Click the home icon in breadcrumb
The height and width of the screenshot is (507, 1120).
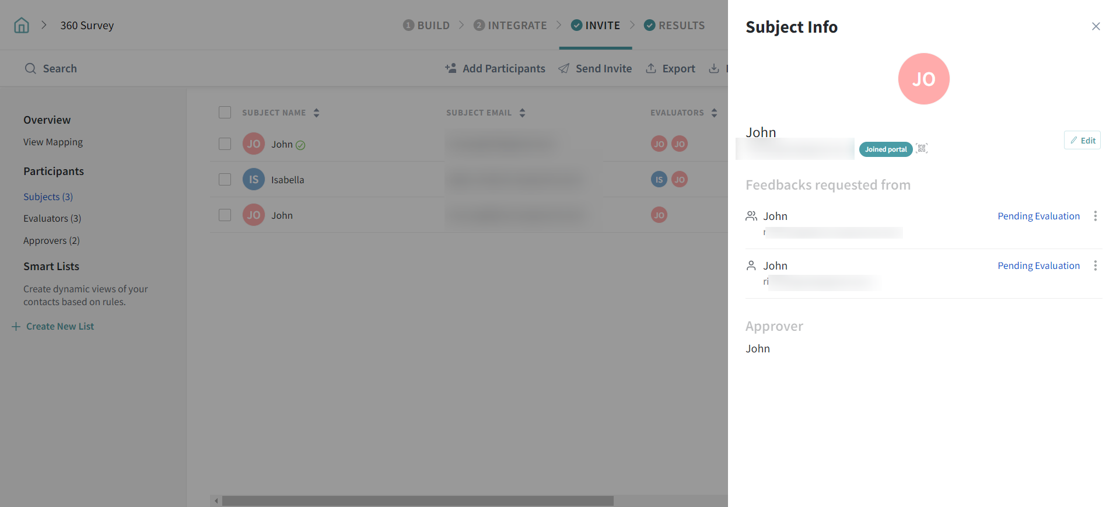[x=22, y=25]
